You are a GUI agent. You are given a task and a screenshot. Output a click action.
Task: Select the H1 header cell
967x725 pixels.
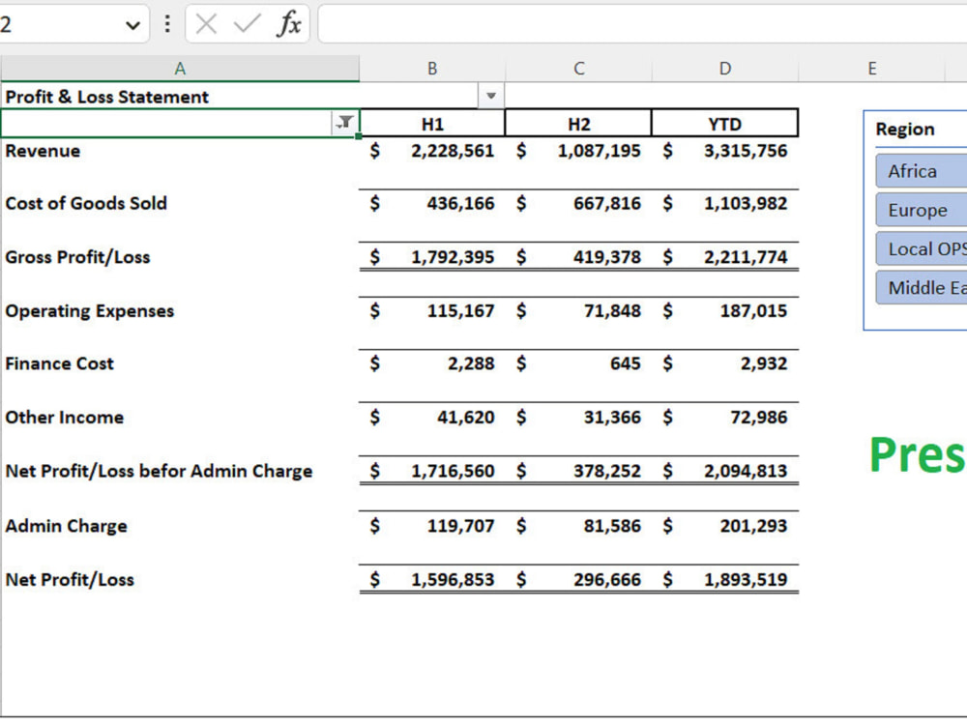[x=432, y=124]
